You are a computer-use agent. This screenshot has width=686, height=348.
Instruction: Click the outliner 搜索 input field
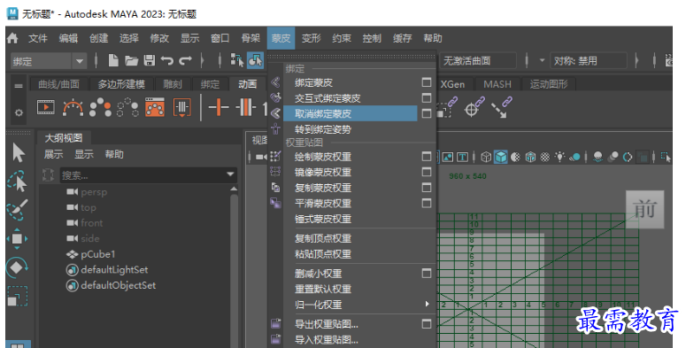[143, 175]
